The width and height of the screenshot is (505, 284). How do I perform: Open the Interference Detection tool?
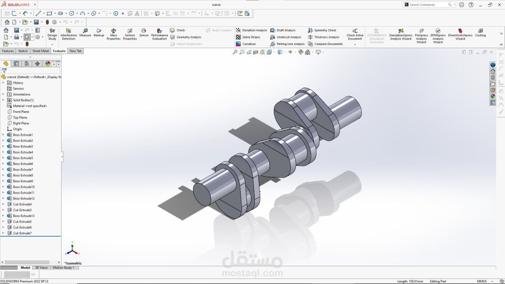69,34
